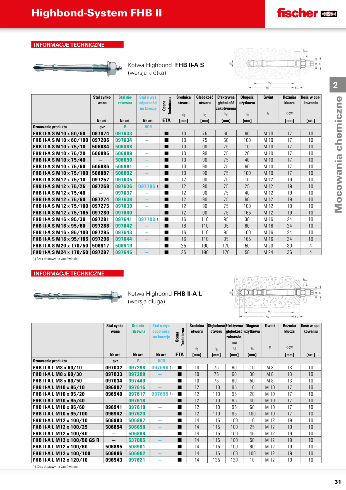The width and height of the screenshot is (346, 490).
Task: Click the first 'INFORMACJE TECHNICZNE' red heading
Action: (x=77, y=45)
